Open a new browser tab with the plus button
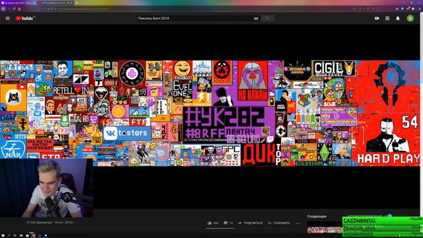Image resolution: width=423 pixels, height=238 pixels. pyautogui.click(x=77, y=3)
